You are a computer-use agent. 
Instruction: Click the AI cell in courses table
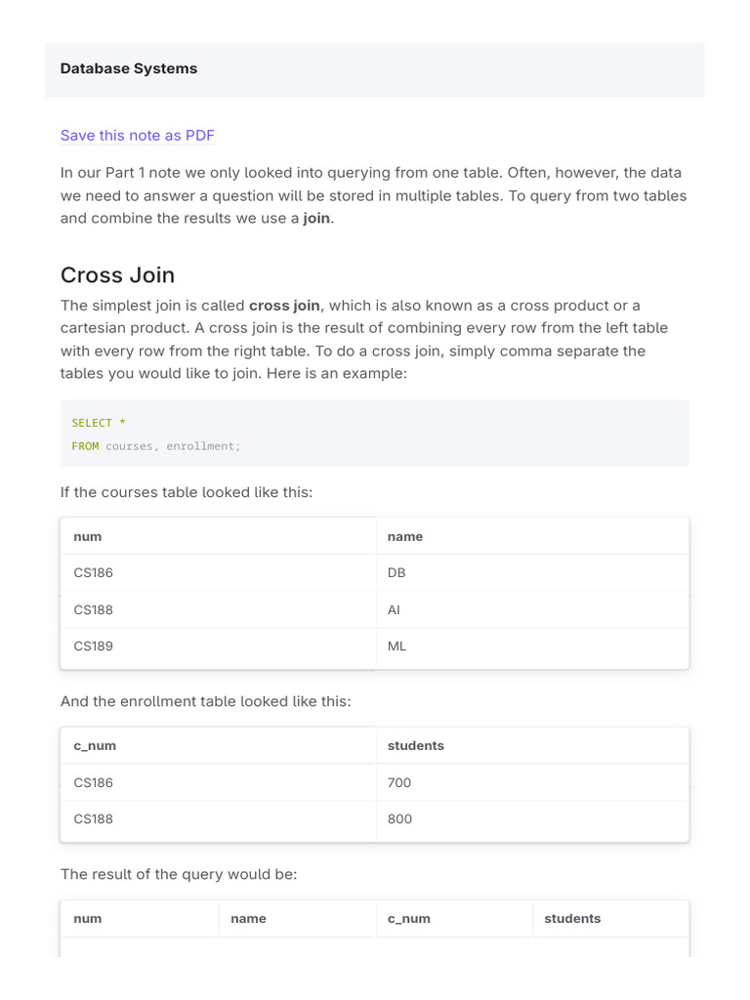pos(395,609)
